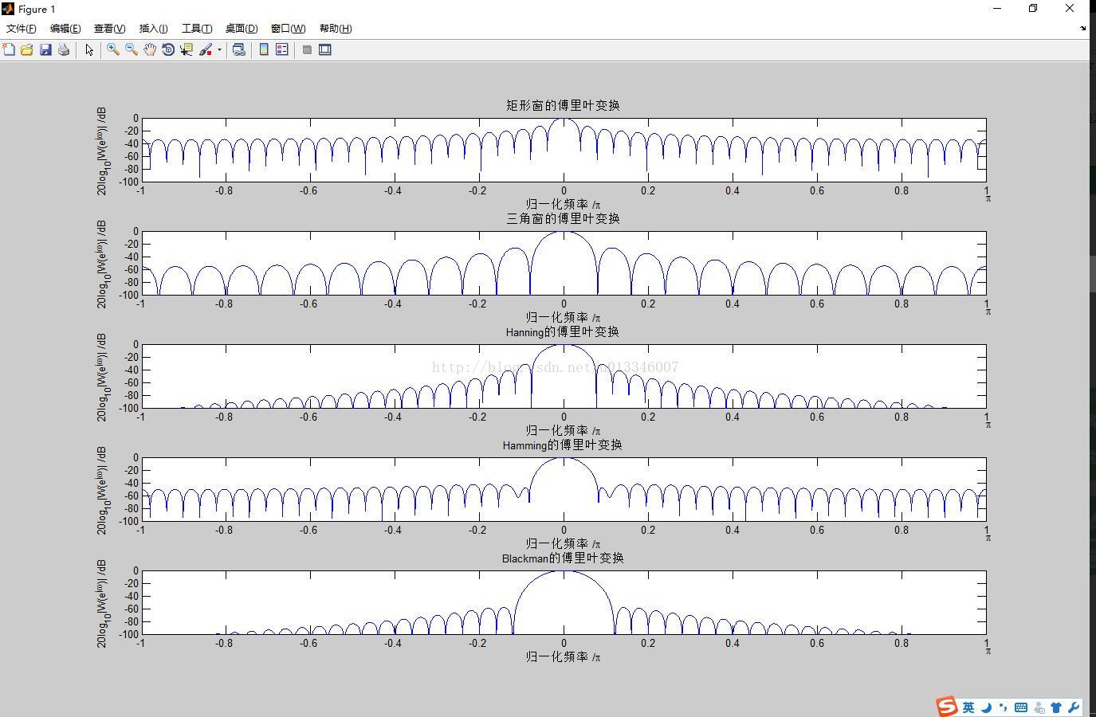Open Sogou soft keyboard icon
The width and height of the screenshot is (1096, 717).
coord(1022,707)
